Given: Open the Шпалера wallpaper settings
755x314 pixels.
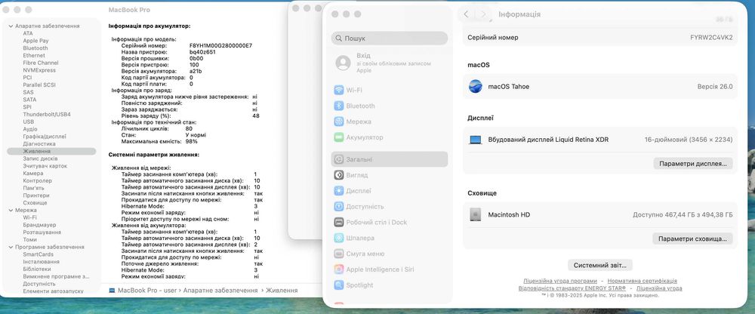Looking at the screenshot, I should [354, 238].
